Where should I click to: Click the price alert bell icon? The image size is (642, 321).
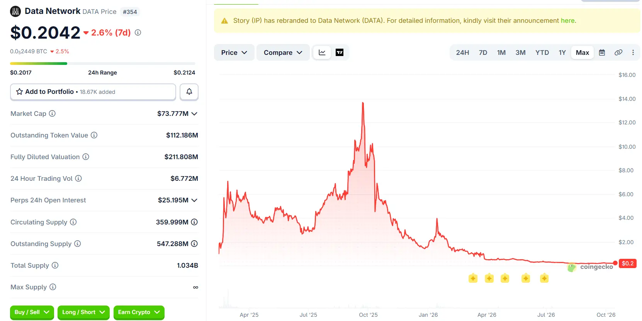coord(189,92)
